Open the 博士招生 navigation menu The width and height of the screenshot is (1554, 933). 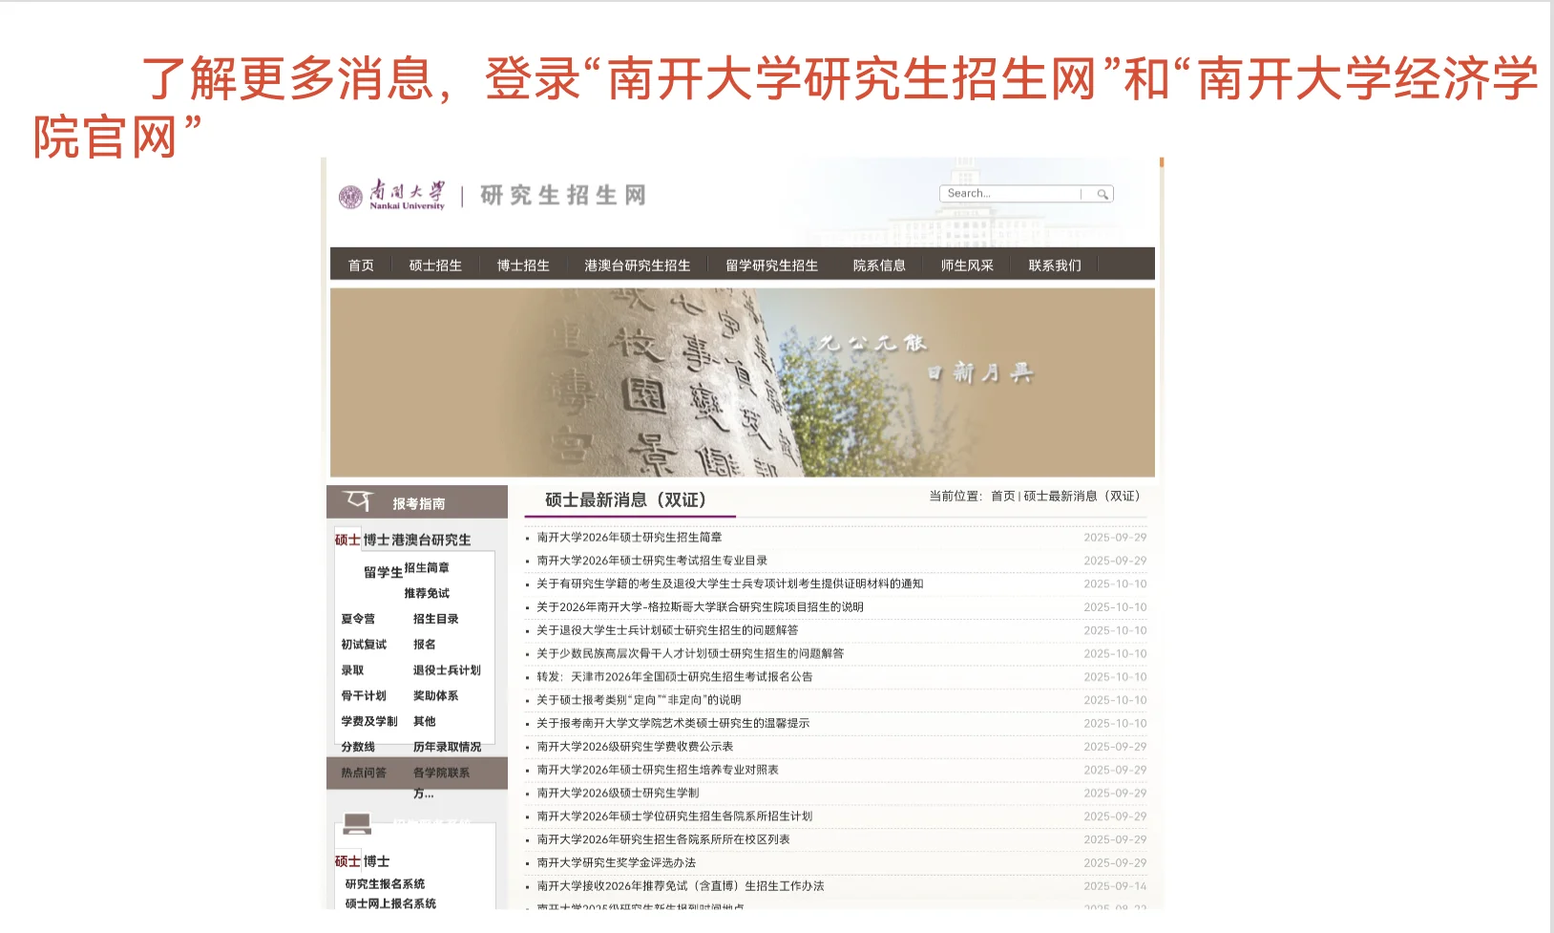(x=523, y=265)
